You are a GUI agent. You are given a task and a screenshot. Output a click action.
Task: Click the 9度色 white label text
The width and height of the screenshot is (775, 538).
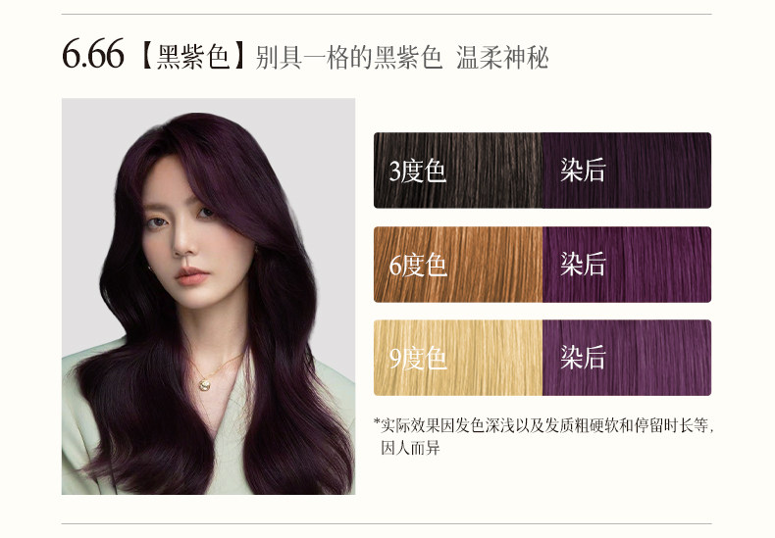[x=418, y=359]
